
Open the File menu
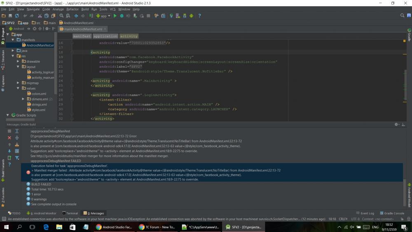[x=4, y=9]
